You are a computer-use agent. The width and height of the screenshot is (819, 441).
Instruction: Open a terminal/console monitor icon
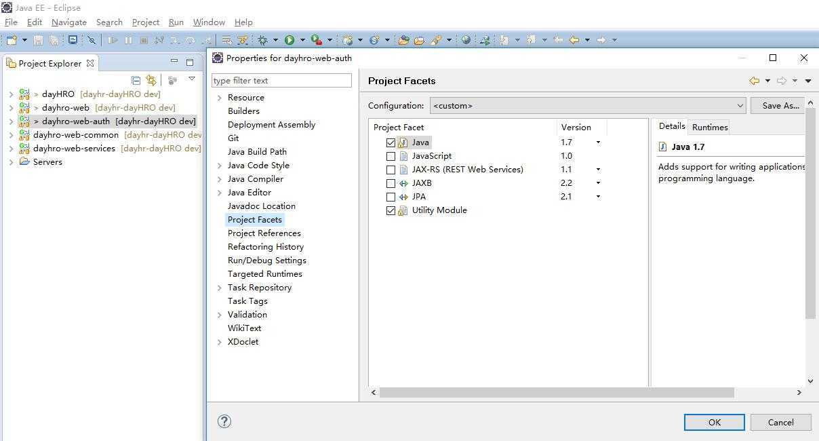73,40
